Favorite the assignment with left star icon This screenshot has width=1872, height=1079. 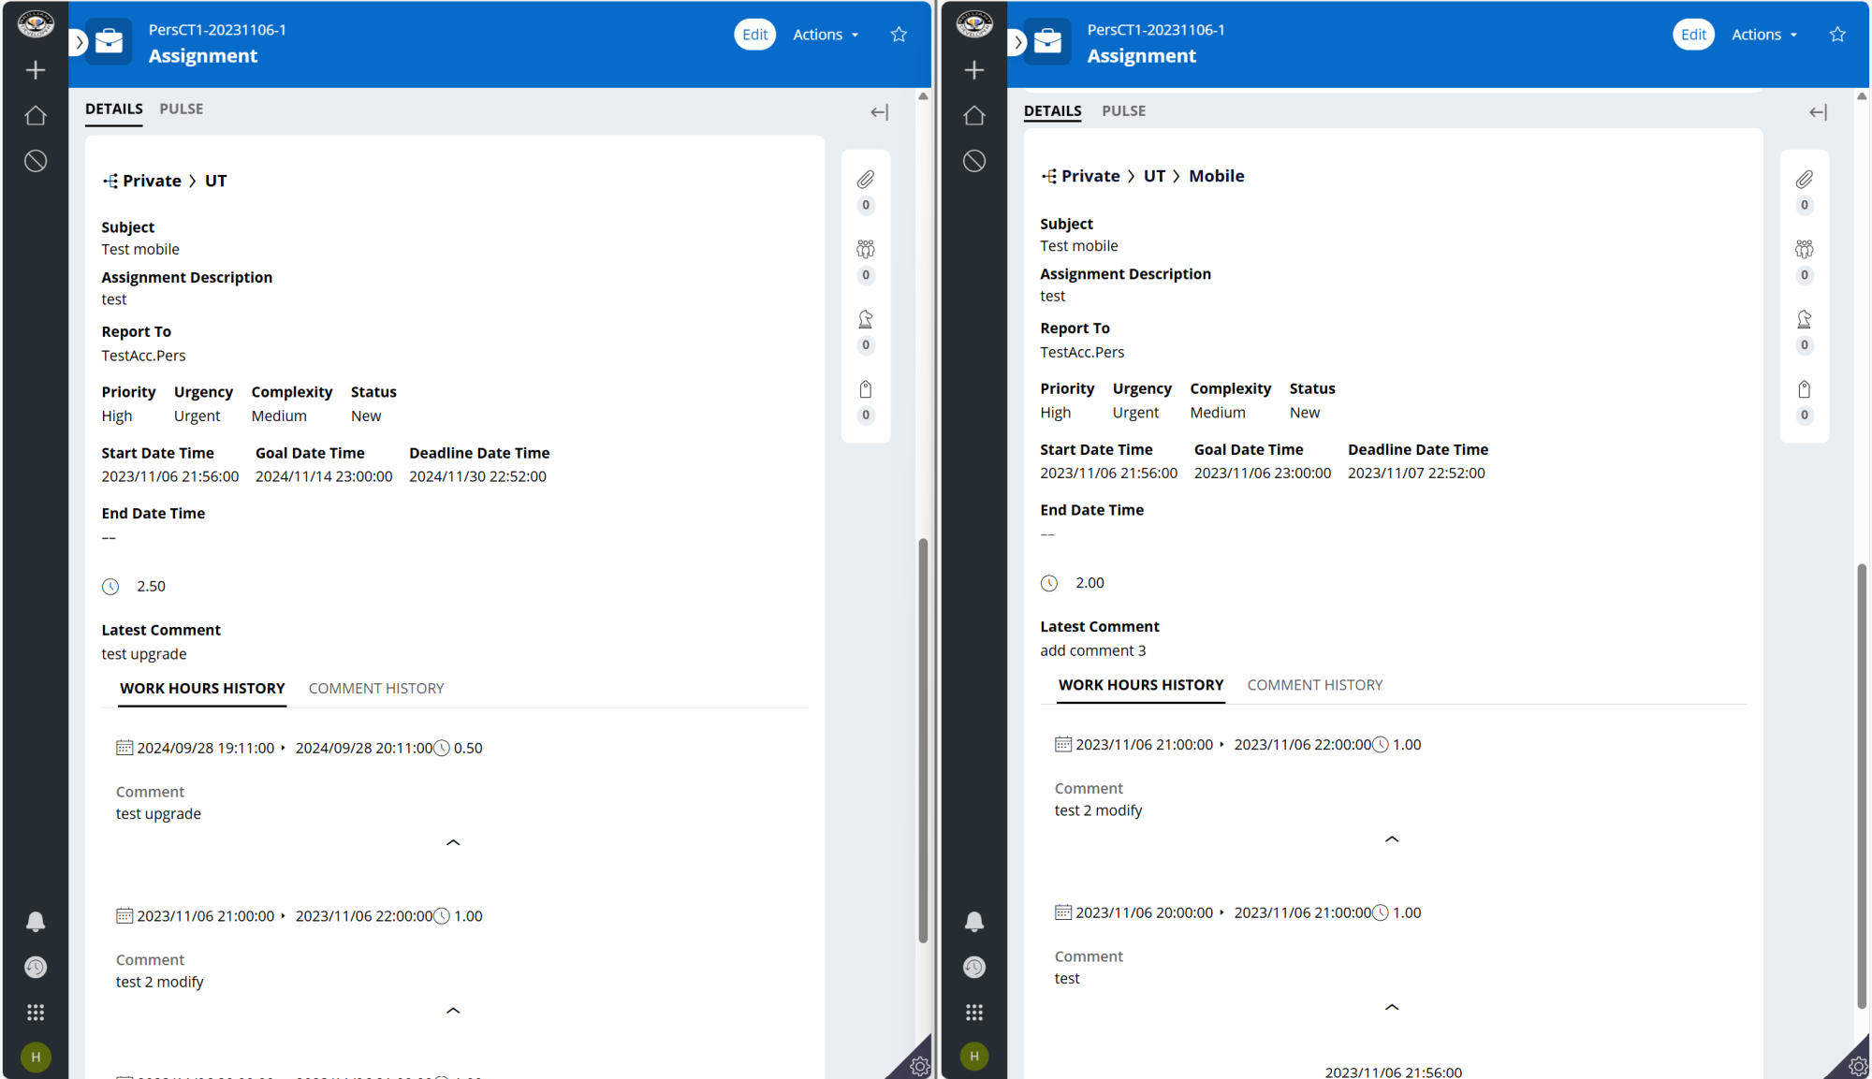click(899, 35)
